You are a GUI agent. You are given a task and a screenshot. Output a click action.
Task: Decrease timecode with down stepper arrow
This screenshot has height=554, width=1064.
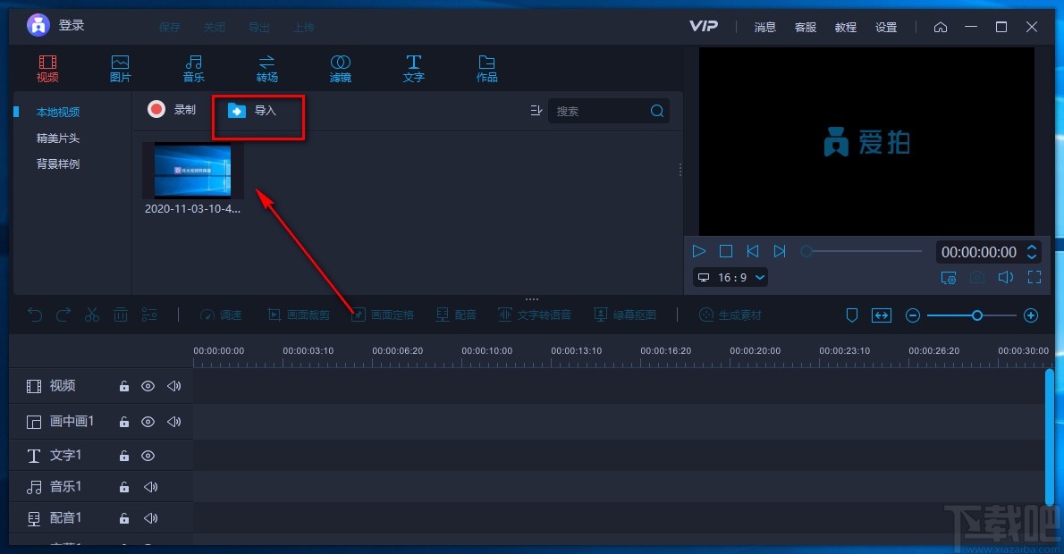click(1032, 257)
